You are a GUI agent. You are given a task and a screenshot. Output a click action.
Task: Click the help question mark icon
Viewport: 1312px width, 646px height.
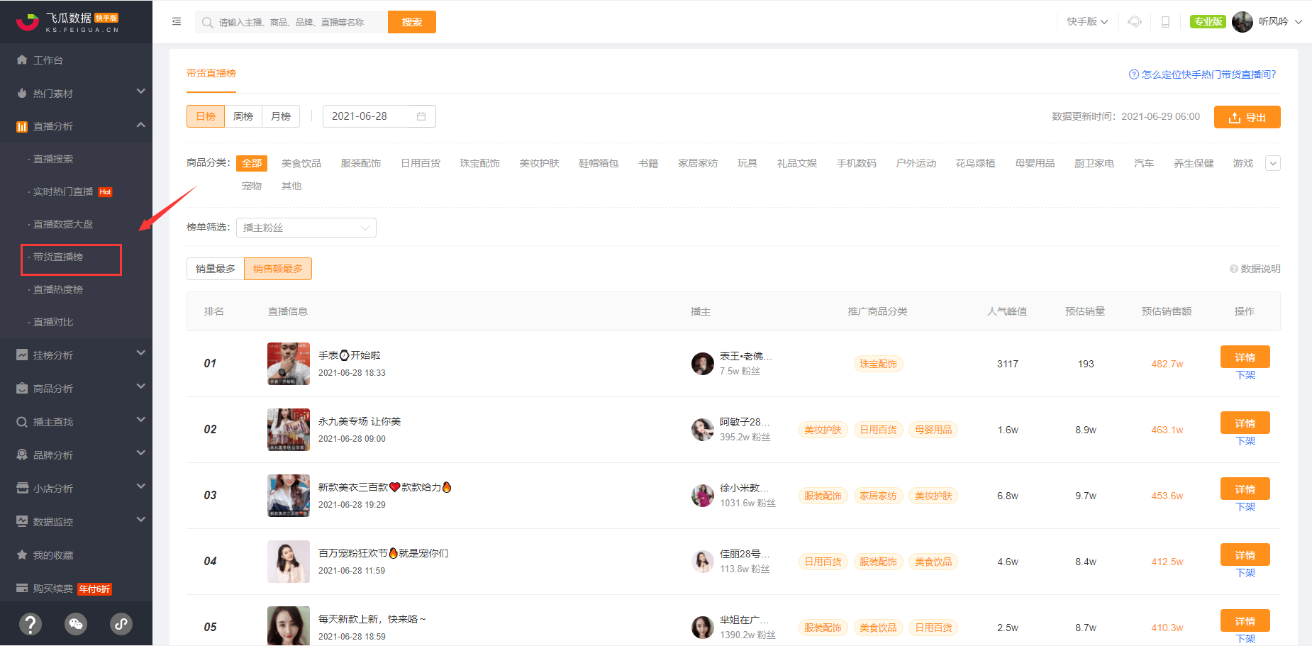[30, 624]
